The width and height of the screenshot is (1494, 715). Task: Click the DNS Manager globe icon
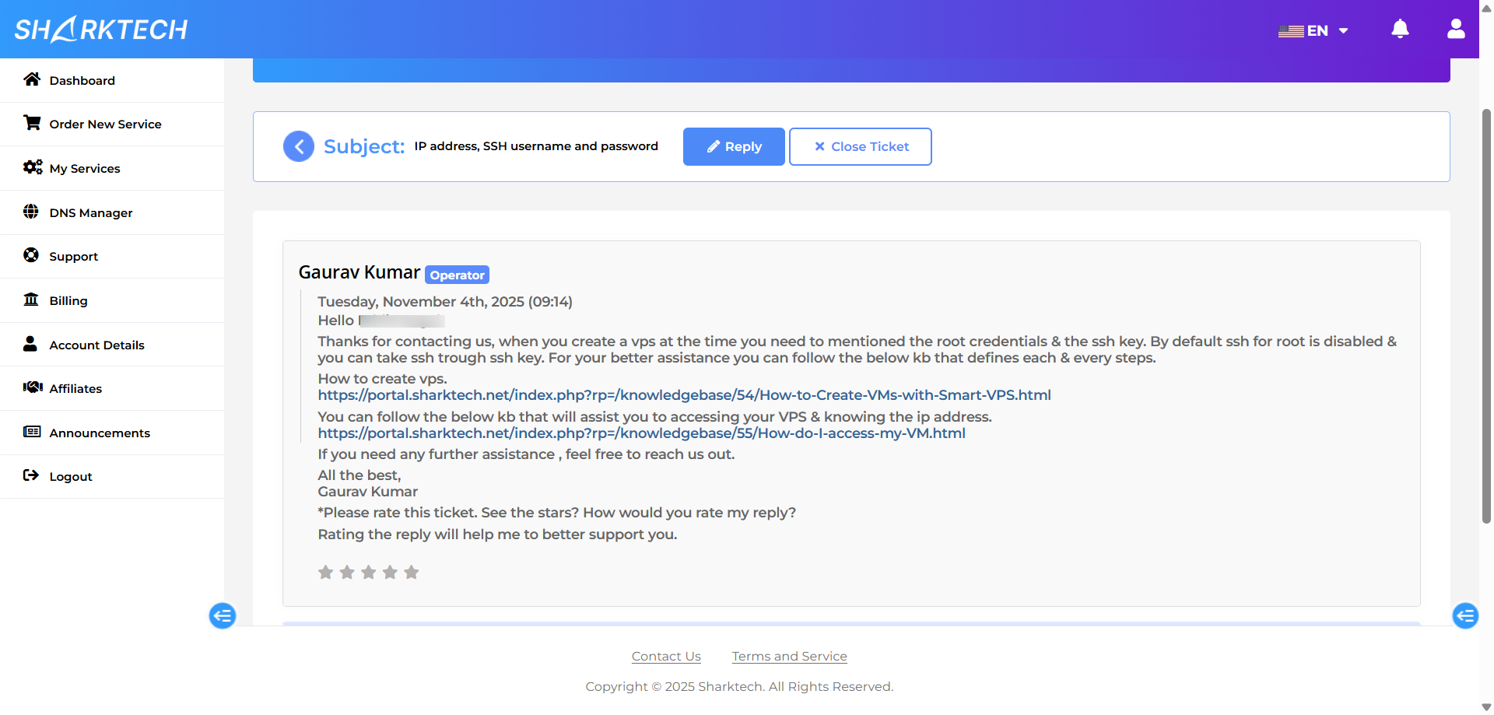pos(31,212)
